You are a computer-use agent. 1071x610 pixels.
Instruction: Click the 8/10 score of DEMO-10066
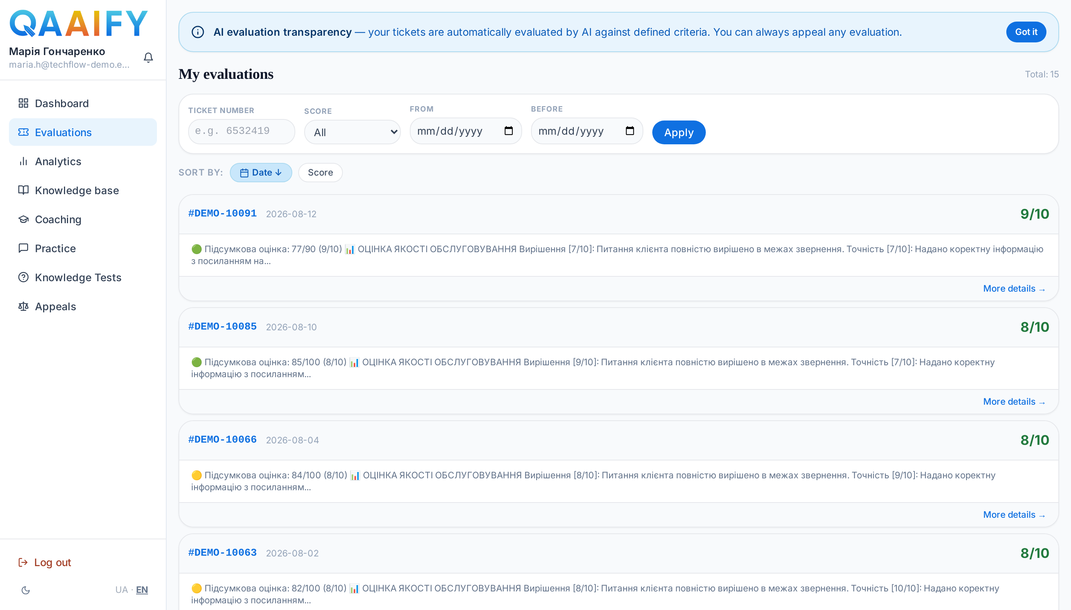1034,440
